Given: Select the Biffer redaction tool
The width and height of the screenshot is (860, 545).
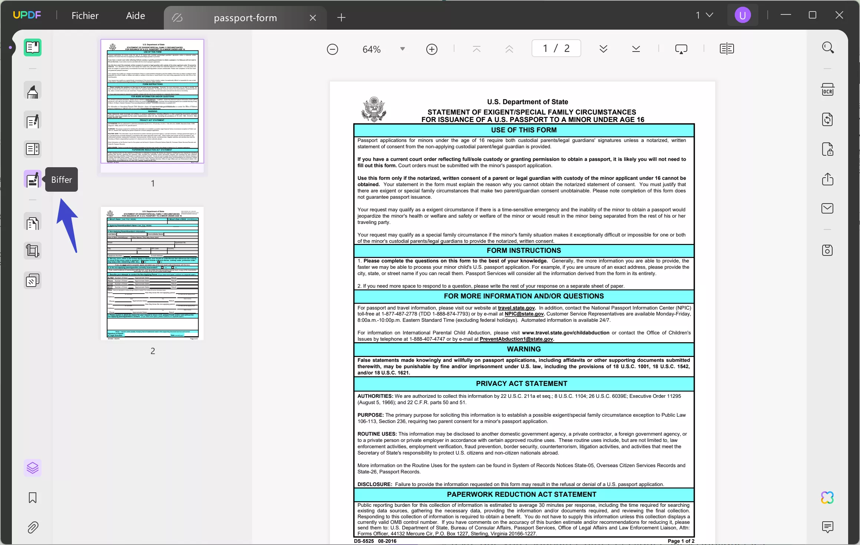Looking at the screenshot, I should click(x=33, y=179).
